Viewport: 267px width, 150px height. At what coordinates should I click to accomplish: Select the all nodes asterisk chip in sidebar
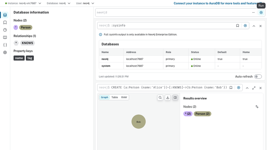tap(16, 27)
